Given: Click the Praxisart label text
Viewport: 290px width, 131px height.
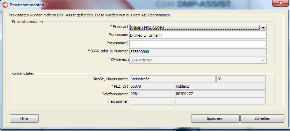Looking at the screenshot, I should 119,27.
